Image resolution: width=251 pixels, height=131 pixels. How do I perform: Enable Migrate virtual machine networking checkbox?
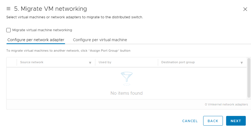click(x=9, y=30)
